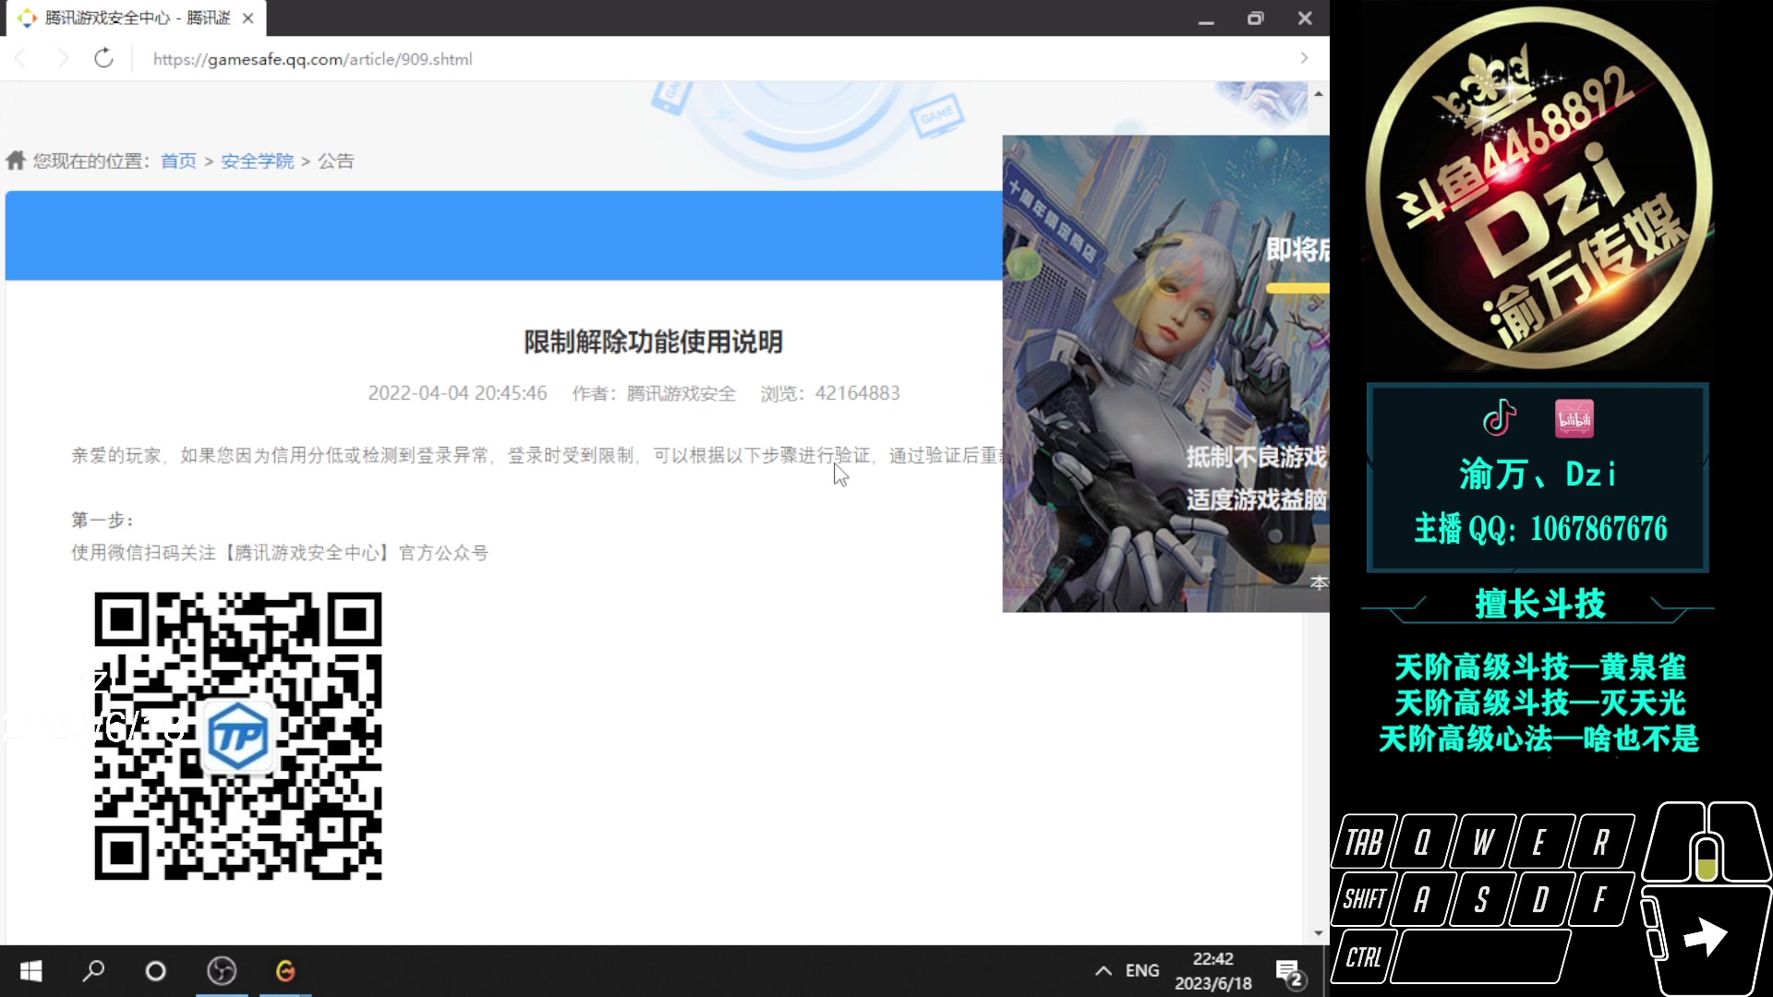Click the 公告 breadcrumb text

[x=336, y=161]
